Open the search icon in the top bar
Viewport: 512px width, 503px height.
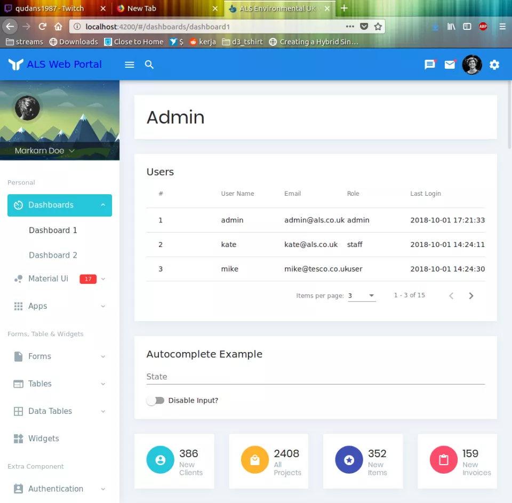pos(149,65)
